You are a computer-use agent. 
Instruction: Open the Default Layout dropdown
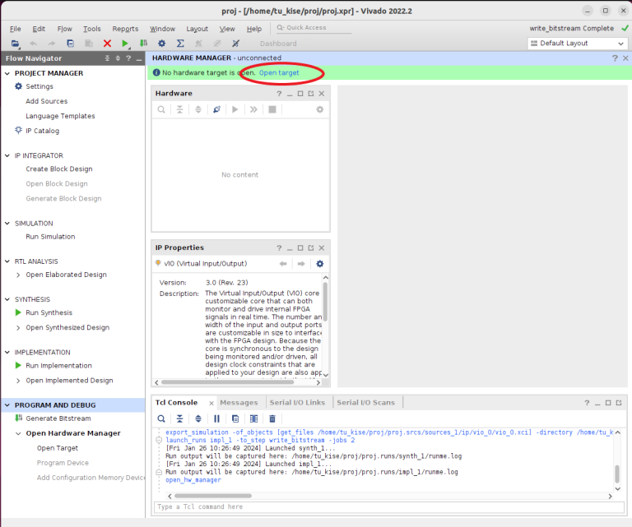coord(577,44)
